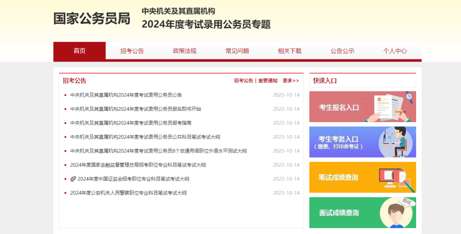This screenshot has width=461, height=234.
Task: Click 更多>> link in 招考公告 panel
Action: (x=291, y=81)
